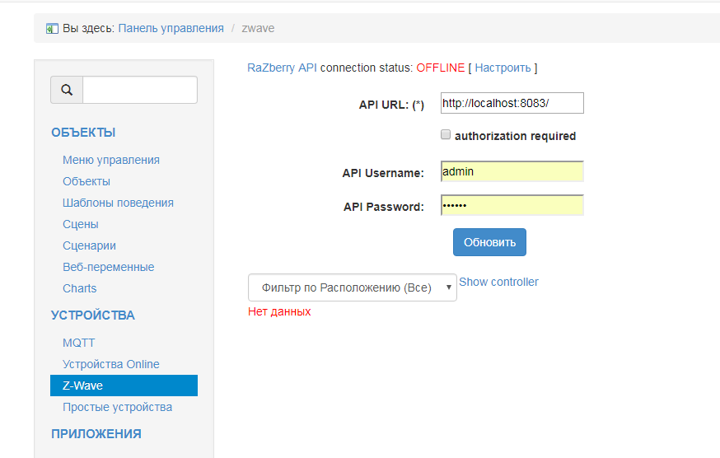Open the Show controller link
Image resolution: width=720 pixels, height=458 pixels.
coord(498,282)
